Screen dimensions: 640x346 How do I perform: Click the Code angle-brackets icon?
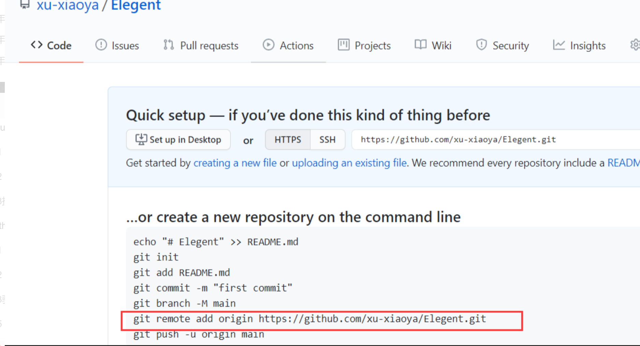coord(37,45)
